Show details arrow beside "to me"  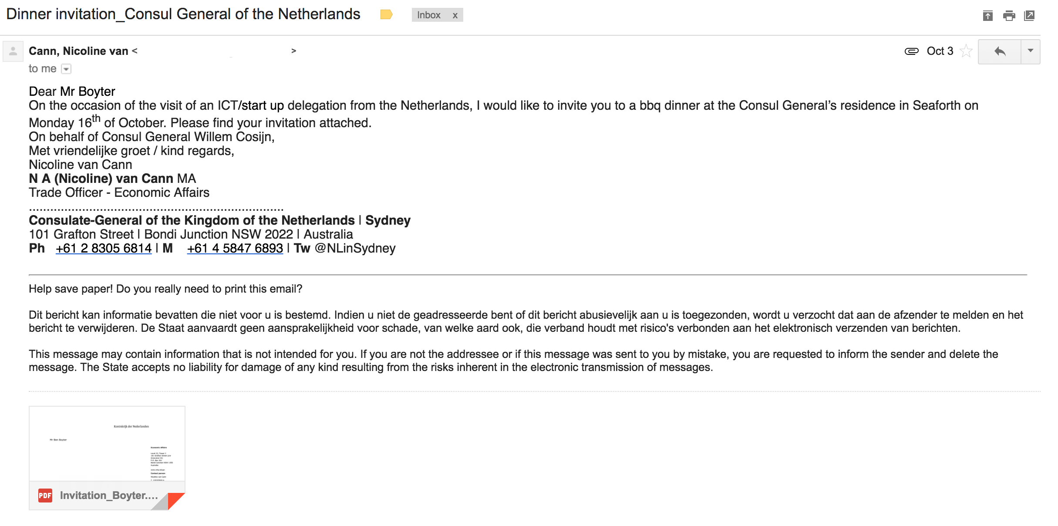point(66,69)
